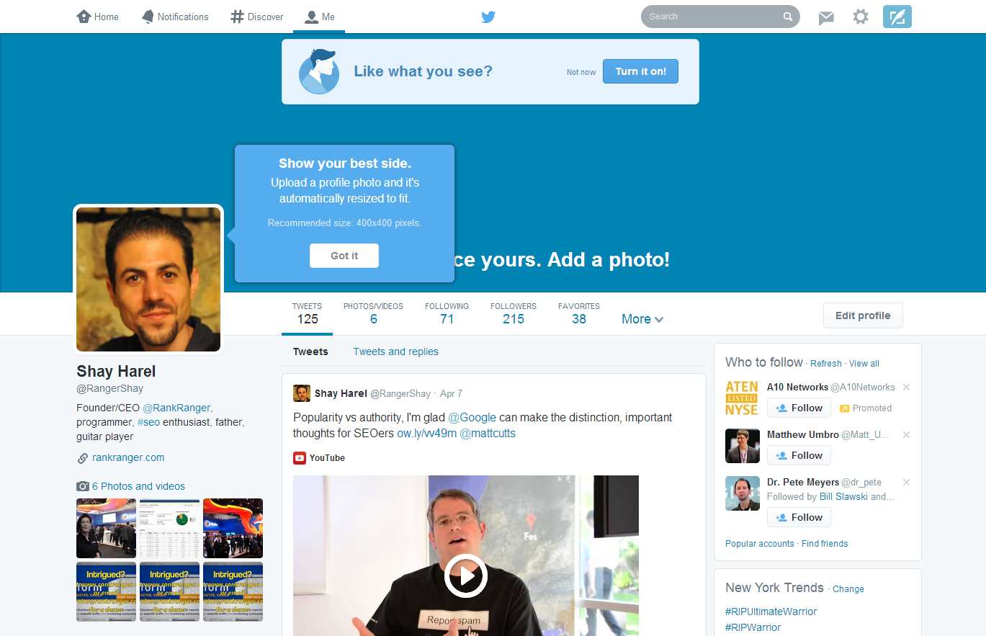
Task: Follow A10 Networks
Action: tap(799, 408)
